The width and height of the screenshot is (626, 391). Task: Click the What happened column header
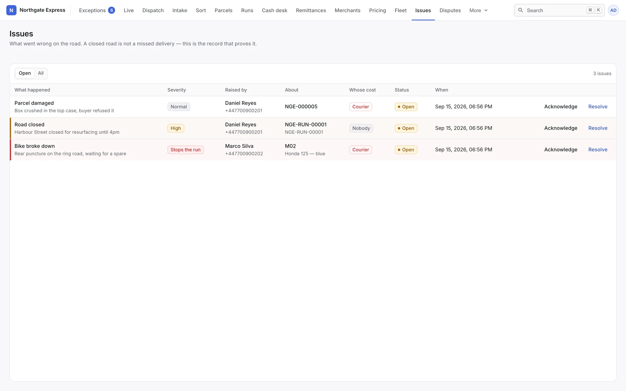click(32, 90)
